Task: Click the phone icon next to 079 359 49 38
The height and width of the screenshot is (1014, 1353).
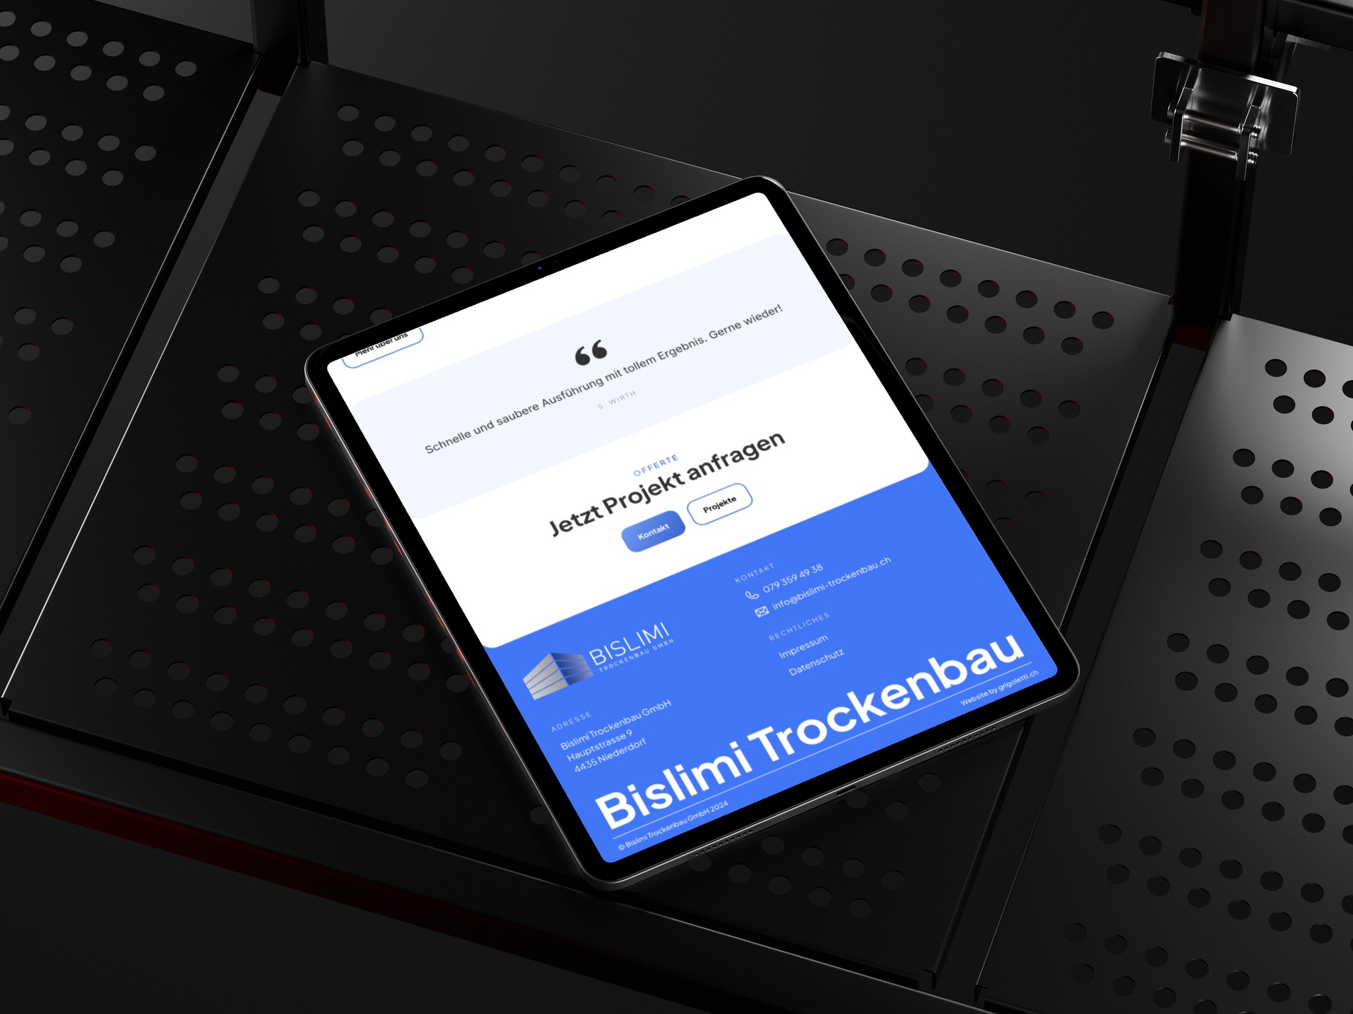Action: [747, 584]
